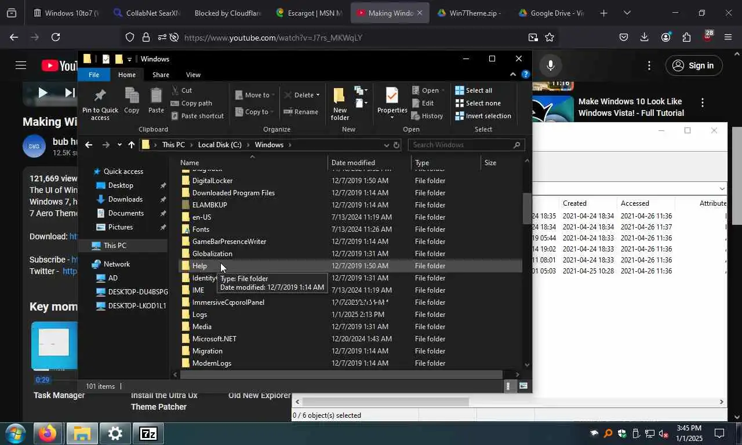Viewport: 742px width, 445px height.
Task: Open Properties from the ribbon
Action: [x=392, y=103]
